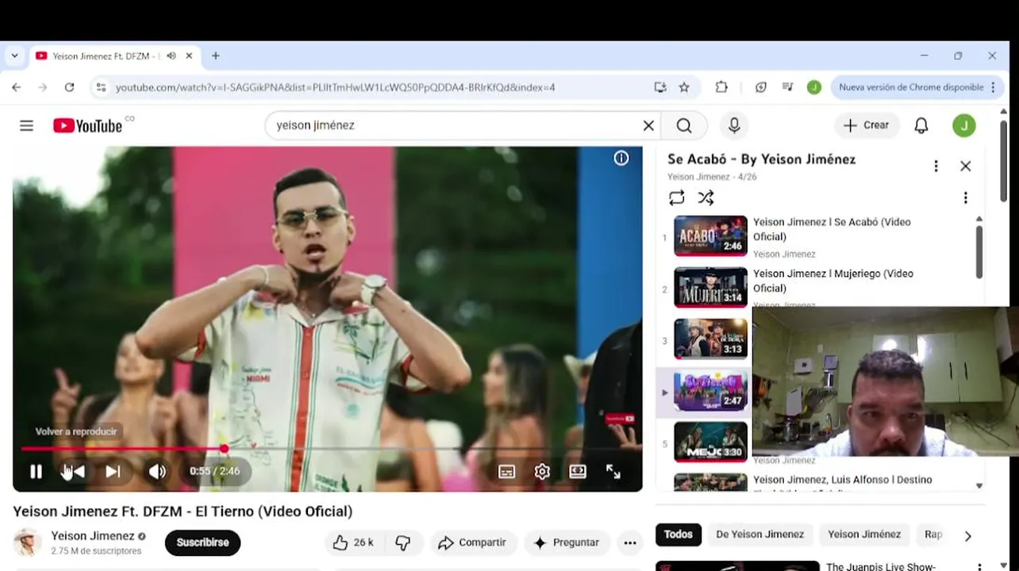Viewport: 1019px width, 571px height.
Task: Skip to the next video
Action: [113, 472]
